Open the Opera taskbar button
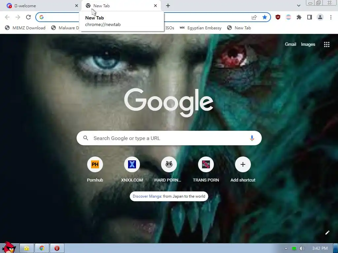The width and height of the screenshot is (338, 253). 57,248
